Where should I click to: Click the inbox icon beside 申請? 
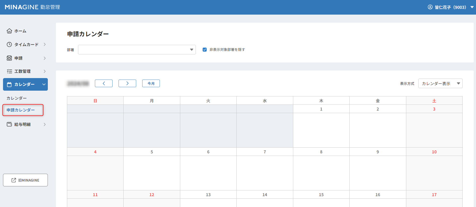pyautogui.click(x=9, y=58)
